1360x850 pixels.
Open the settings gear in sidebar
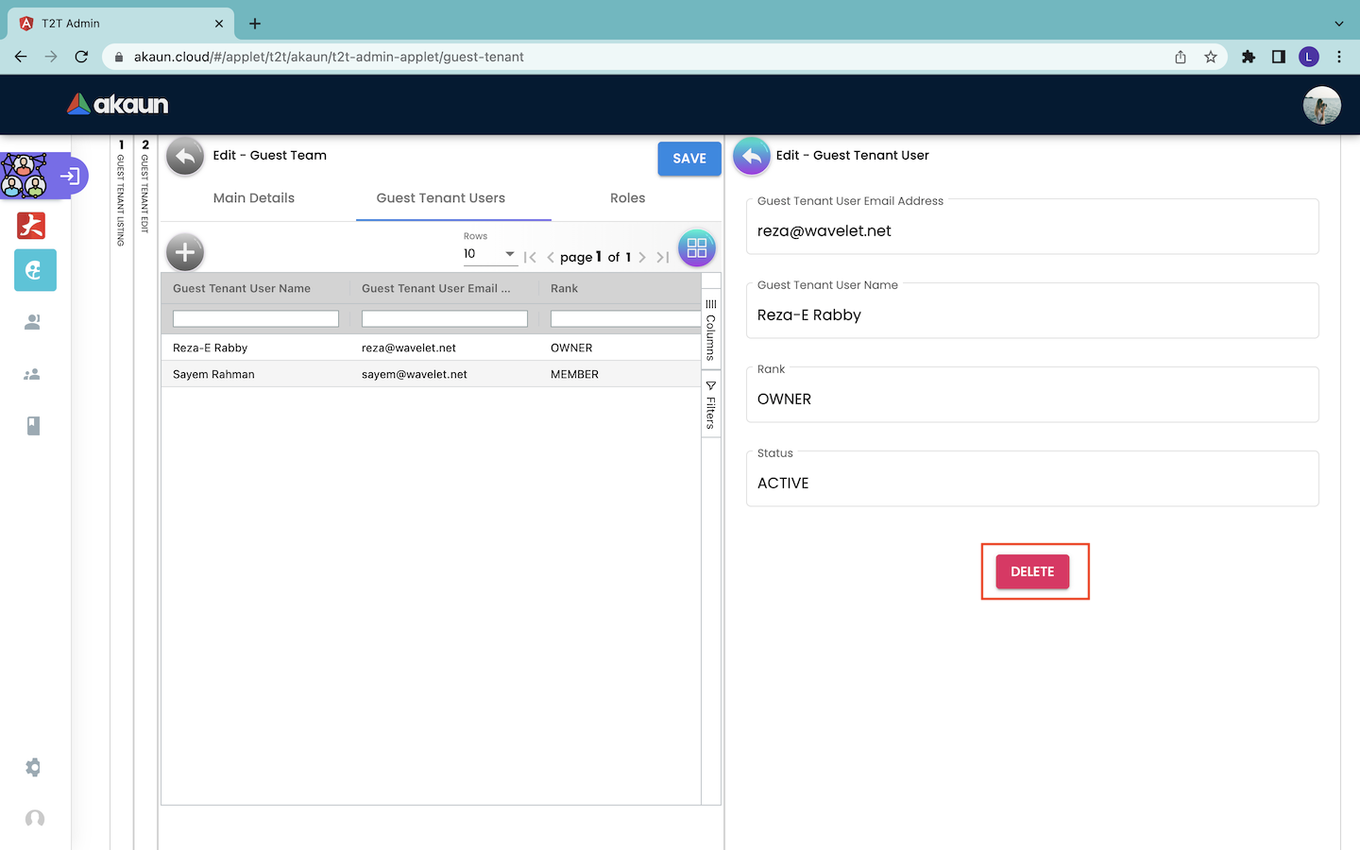click(x=34, y=767)
